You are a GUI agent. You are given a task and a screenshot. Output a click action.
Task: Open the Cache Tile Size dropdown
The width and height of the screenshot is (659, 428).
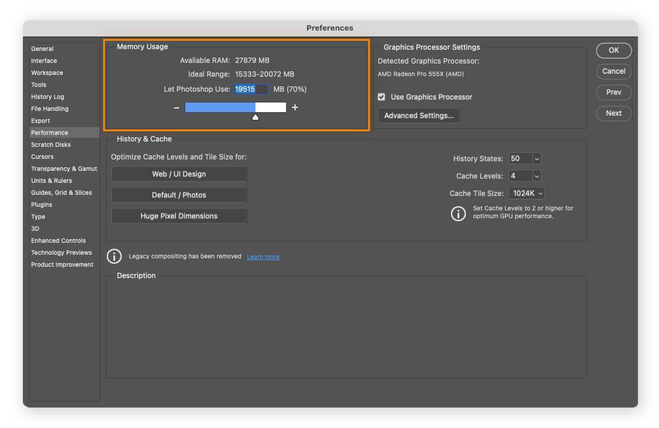pos(526,193)
